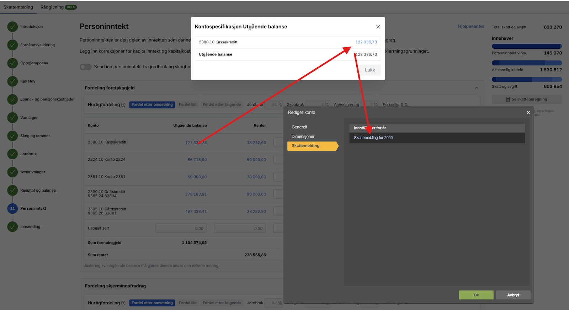This screenshot has height=310, width=569.
Task: Click the Uspesifisert renter input field
Action: 240,229
